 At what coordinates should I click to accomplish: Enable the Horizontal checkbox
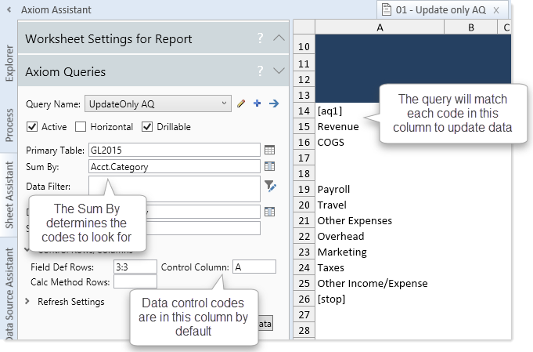click(x=81, y=127)
